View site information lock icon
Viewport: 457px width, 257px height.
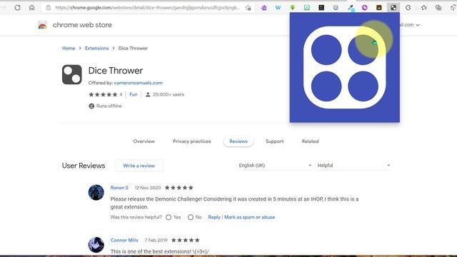coord(49,8)
